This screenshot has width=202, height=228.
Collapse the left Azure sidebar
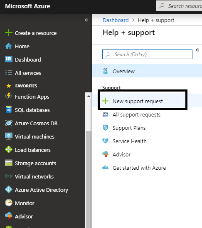point(86,20)
